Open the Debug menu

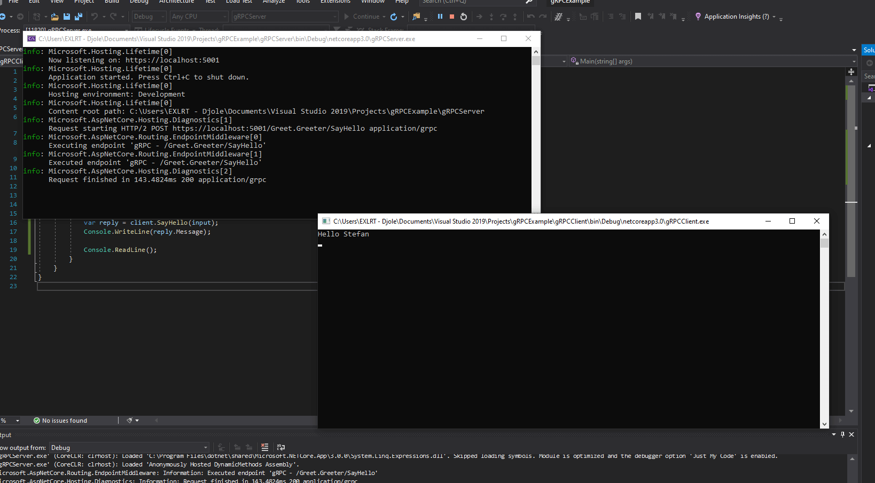(x=139, y=2)
